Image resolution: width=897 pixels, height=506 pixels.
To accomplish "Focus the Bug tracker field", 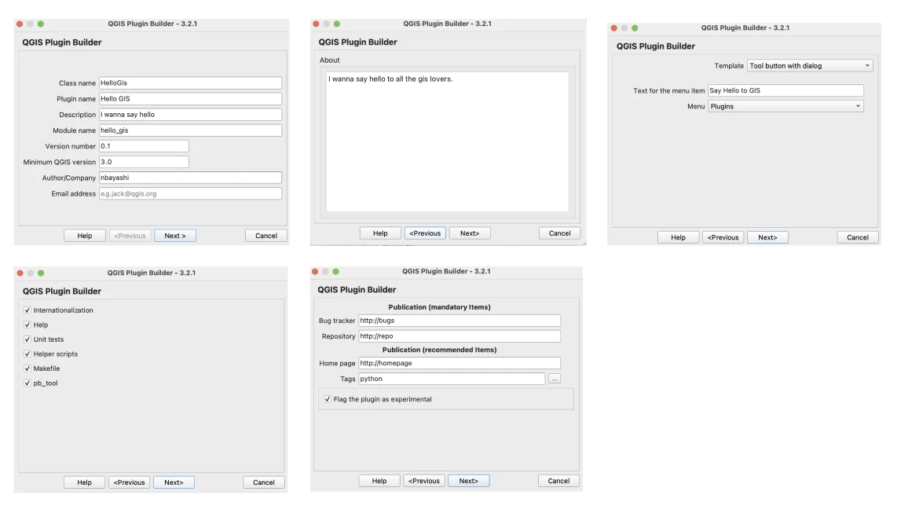I will click(x=459, y=321).
